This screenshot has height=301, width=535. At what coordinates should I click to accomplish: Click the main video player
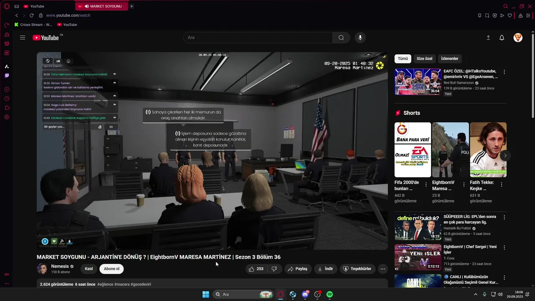pyautogui.click(x=212, y=150)
